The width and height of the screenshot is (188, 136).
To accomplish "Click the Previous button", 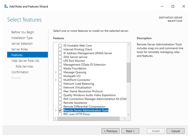I will coord(110,131).
